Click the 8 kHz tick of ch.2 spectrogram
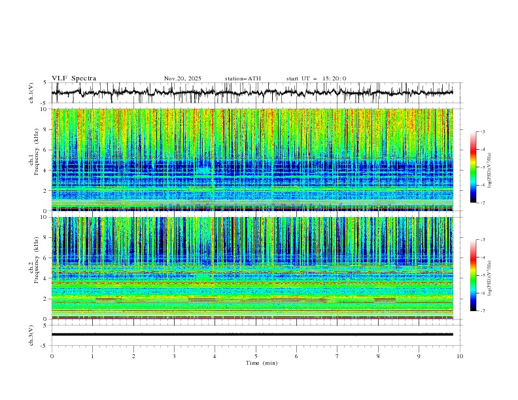The height and width of the screenshot is (400, 518). coord(46,238)
